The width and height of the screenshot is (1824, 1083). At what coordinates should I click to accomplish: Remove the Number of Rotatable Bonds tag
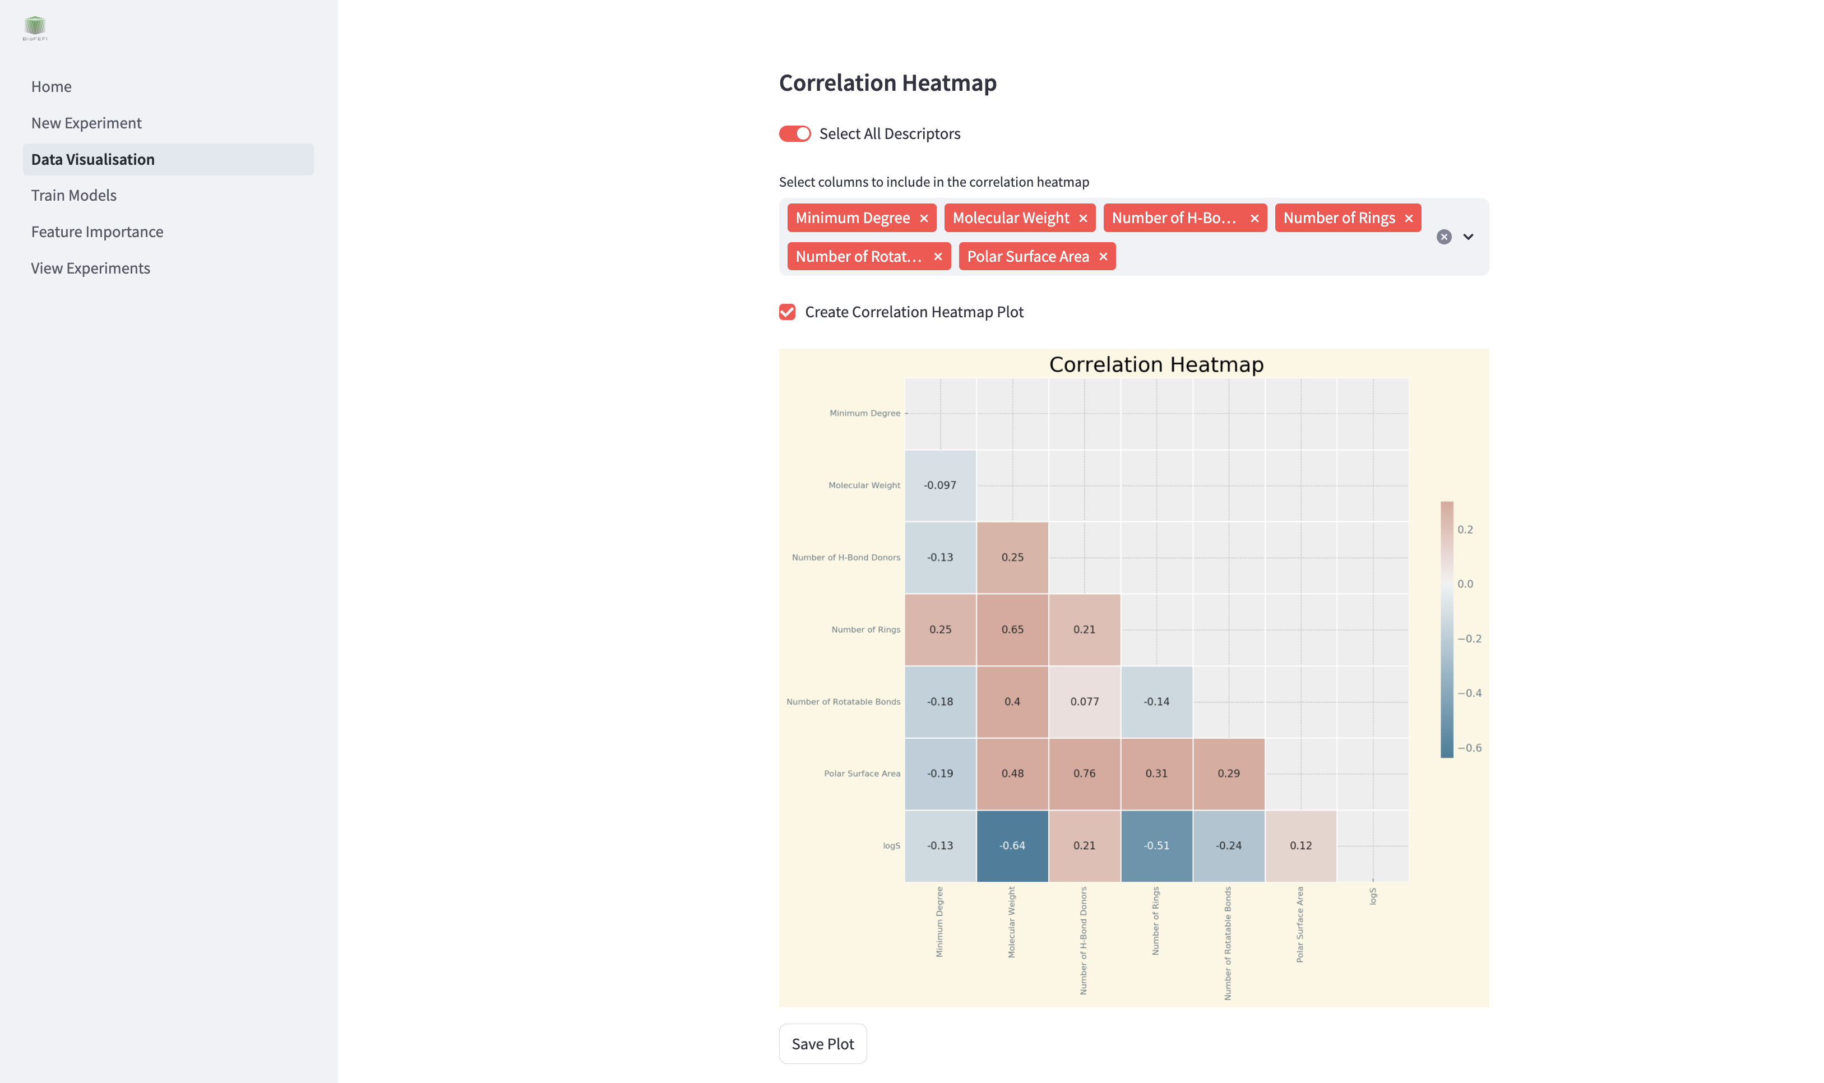(938, 256)
